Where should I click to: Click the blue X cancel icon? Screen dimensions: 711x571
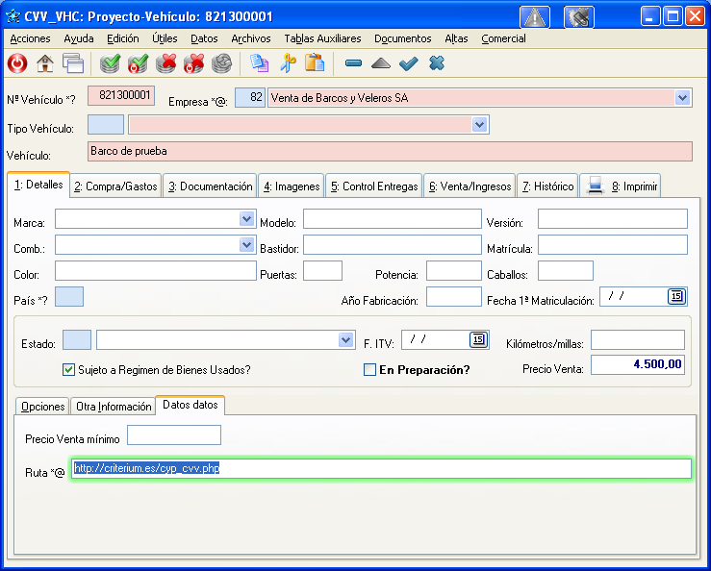(436, 63)
